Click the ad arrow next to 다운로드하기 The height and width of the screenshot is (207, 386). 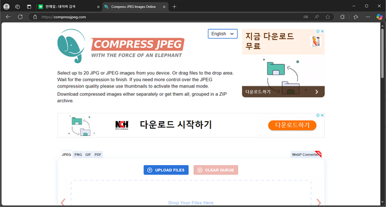pyautogui.click(x=317, y=92)
